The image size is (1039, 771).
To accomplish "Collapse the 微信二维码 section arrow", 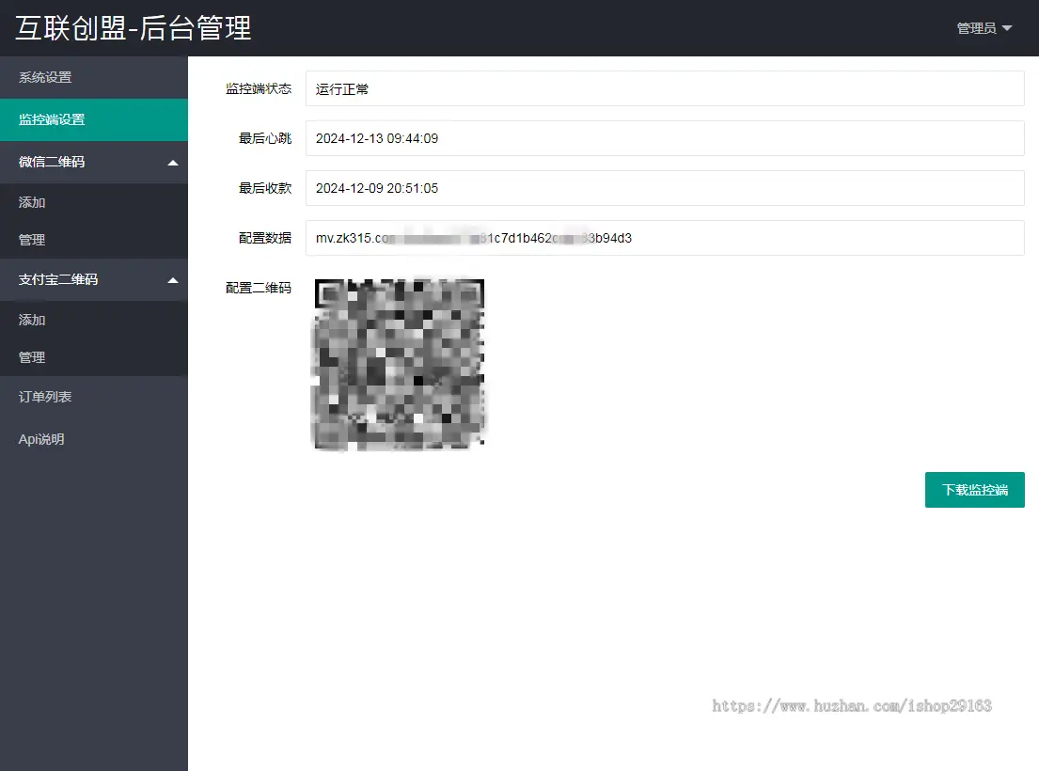I will (173, 163).
